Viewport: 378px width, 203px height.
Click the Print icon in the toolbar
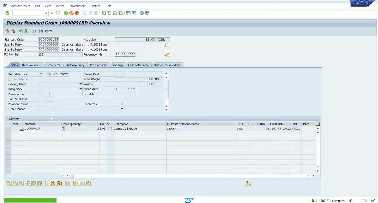click(85, 13)
